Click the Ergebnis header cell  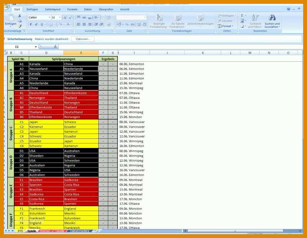click(x=108, y=59)
